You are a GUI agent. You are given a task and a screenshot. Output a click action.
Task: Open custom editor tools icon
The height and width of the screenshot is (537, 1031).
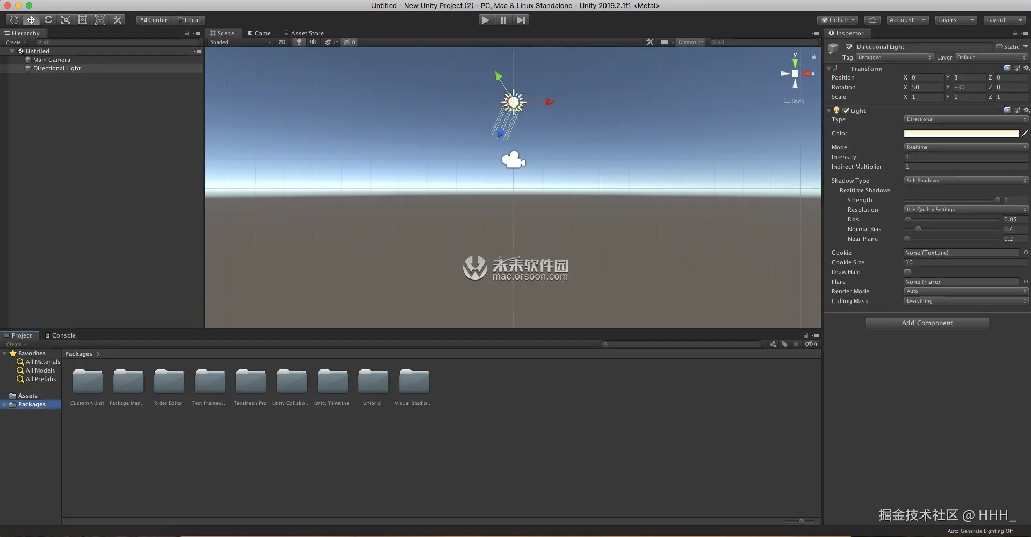[x=117, y=20]
